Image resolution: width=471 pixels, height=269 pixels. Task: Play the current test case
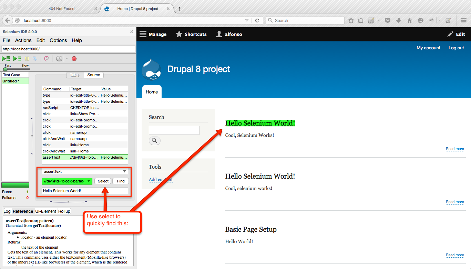(17, 59)
